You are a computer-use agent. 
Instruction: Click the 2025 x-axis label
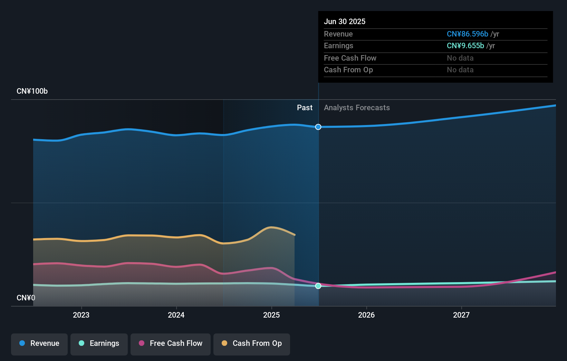tap(271, 315)
